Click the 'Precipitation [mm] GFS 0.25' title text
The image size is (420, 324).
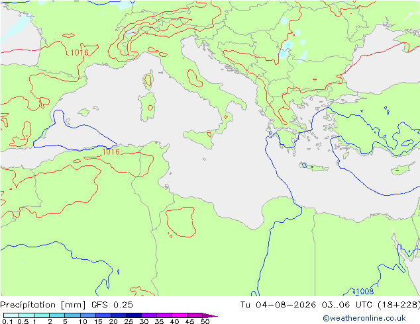[66, 305]
